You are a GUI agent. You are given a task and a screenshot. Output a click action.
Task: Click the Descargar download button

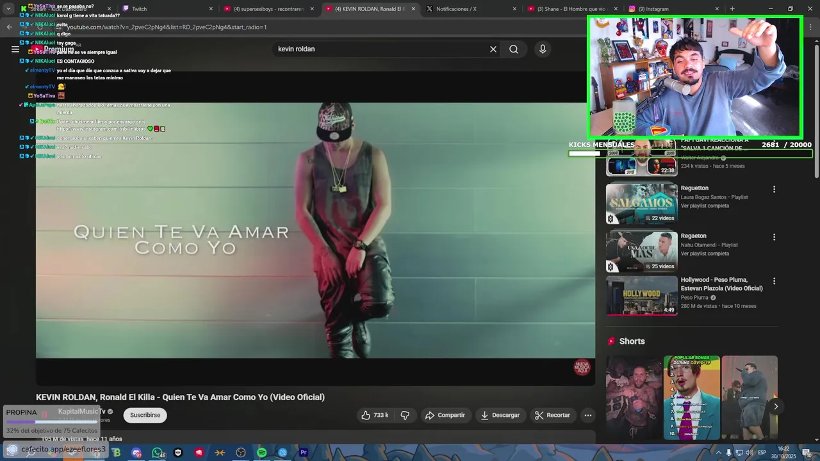click(x=500, y=415)
